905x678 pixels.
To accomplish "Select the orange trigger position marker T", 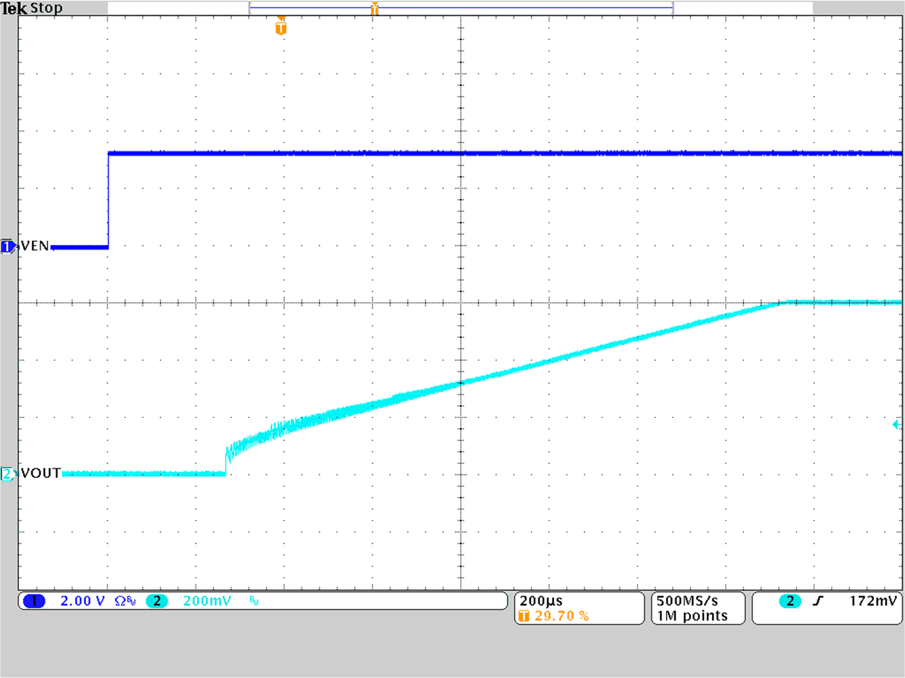I will [280, 28].
